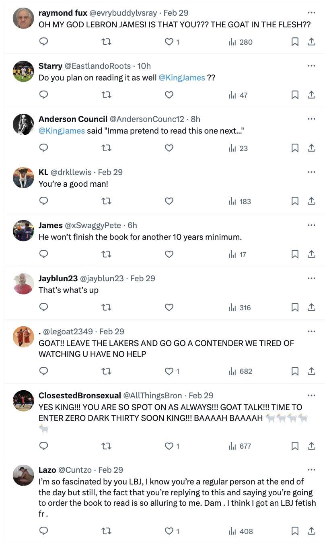Open more options on Lazo's tweet
The height and width of the screenshot is (544, 325).
[311, 470]
